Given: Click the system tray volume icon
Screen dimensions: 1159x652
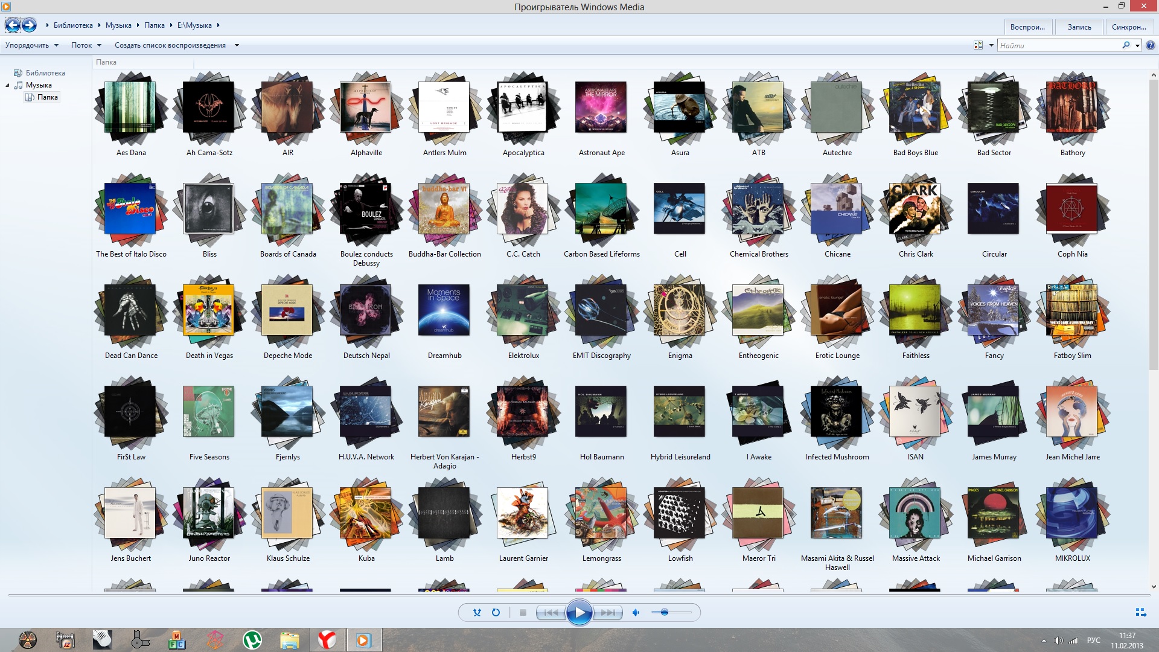Looking at the screenshot, I should (1058, 641).
